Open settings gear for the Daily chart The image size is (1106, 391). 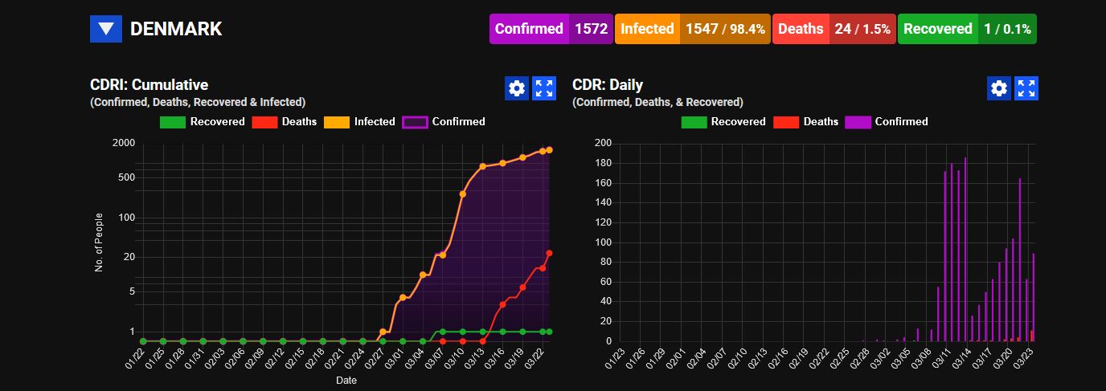point(999,88)
